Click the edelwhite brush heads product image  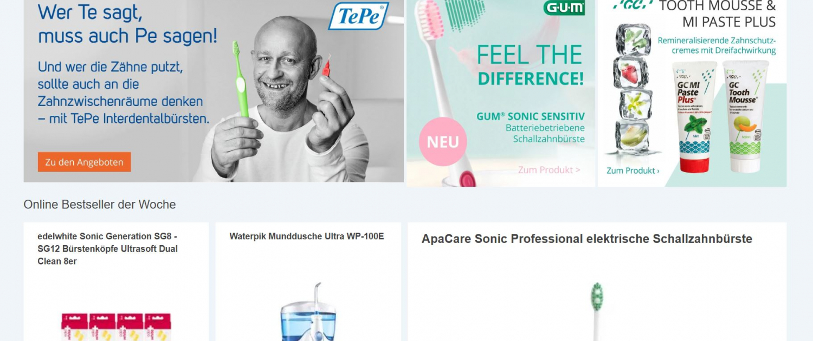pos(116,326)
